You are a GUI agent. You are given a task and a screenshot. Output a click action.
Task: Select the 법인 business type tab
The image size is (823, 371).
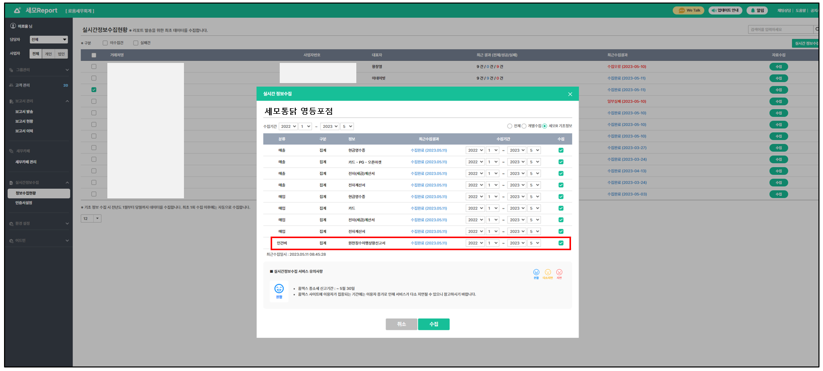61,54
